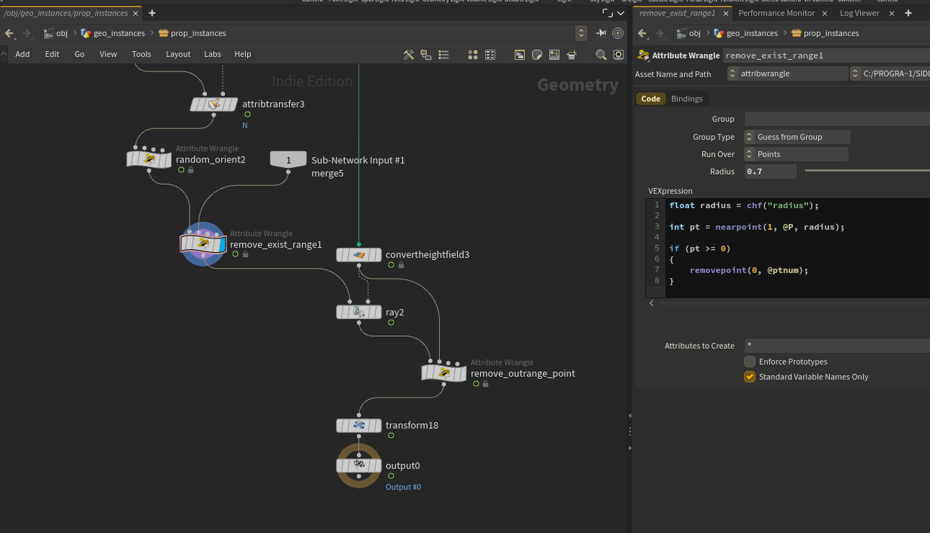This screenshot has height=533, width=930.
Task: Expand the network pane options chevron
Action: point(621,13)
